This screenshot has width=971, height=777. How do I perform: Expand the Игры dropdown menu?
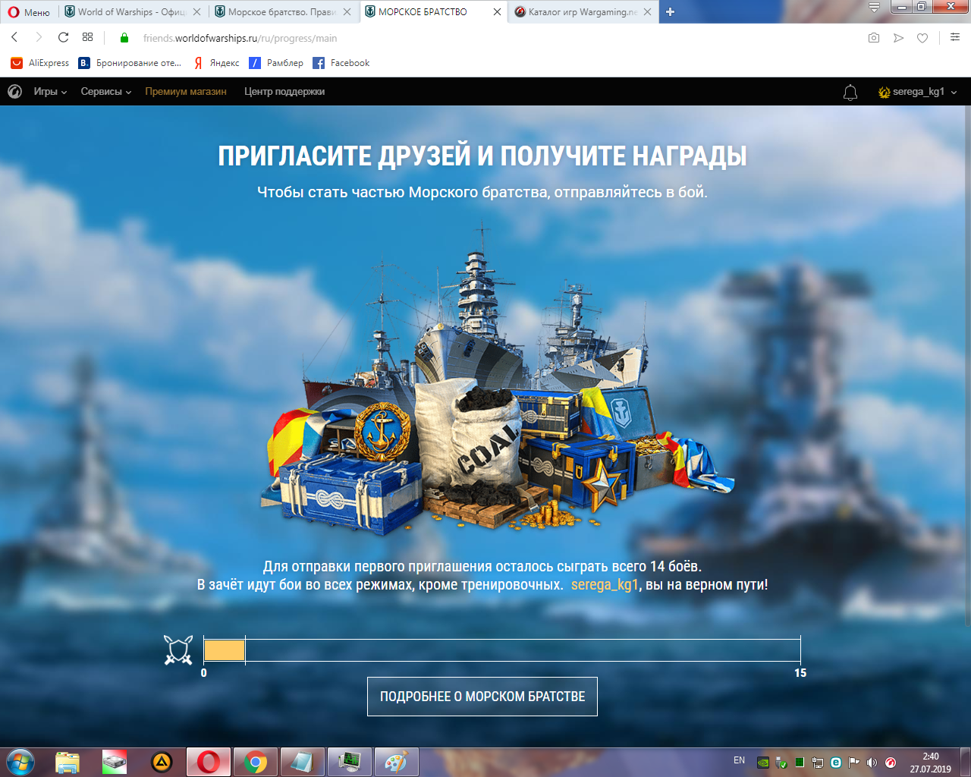50,92
